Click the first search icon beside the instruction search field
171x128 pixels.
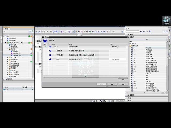141,31
